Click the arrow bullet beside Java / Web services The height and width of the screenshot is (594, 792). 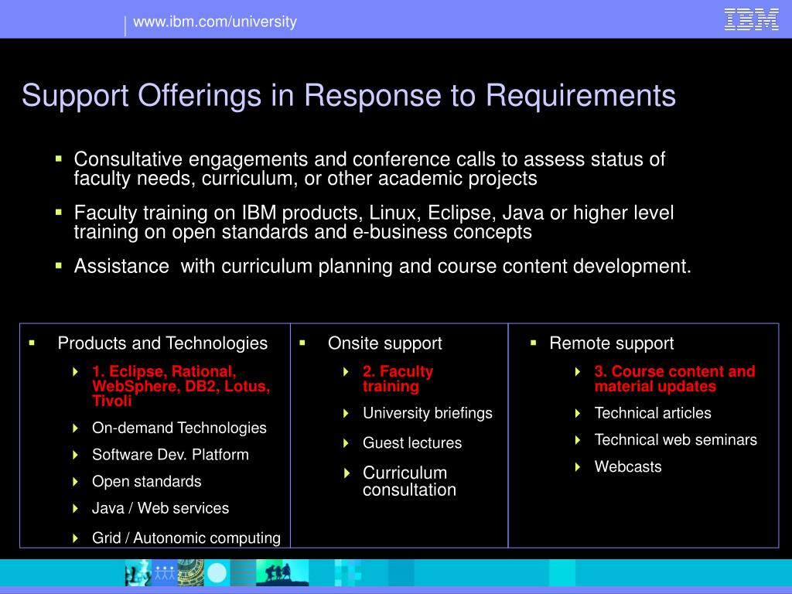[x=75, y=509]
